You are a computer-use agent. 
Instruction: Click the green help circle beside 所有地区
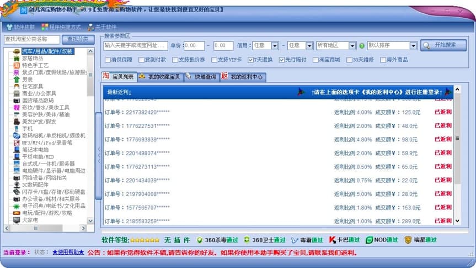362,46
